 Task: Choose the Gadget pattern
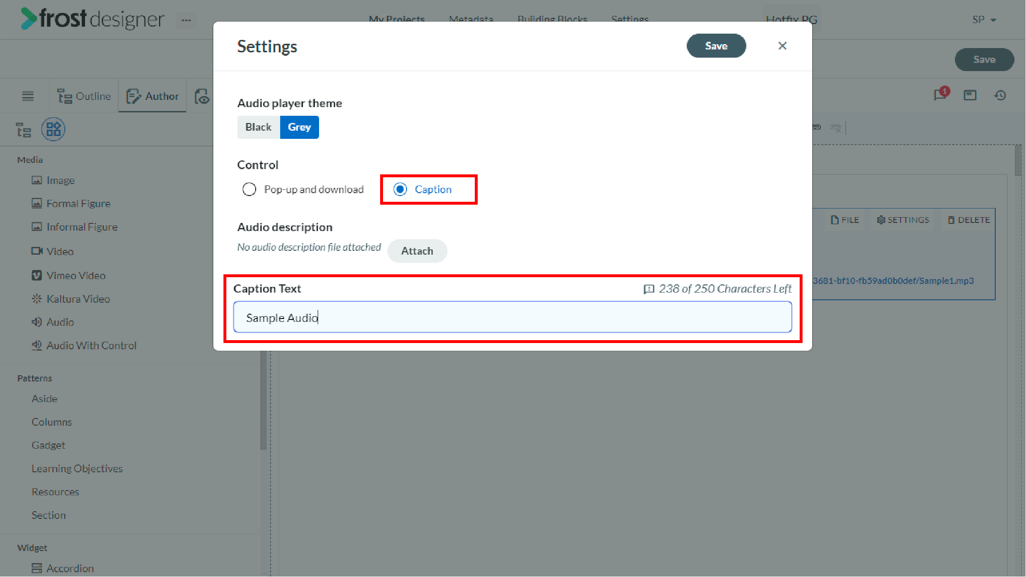pos(48,445)
